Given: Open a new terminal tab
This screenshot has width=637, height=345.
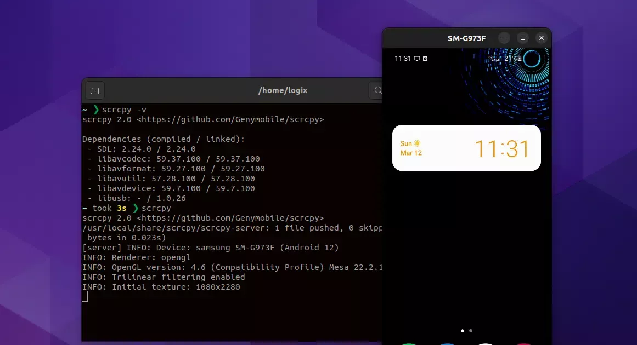Looking at the screenshot, I should [96, 90].
